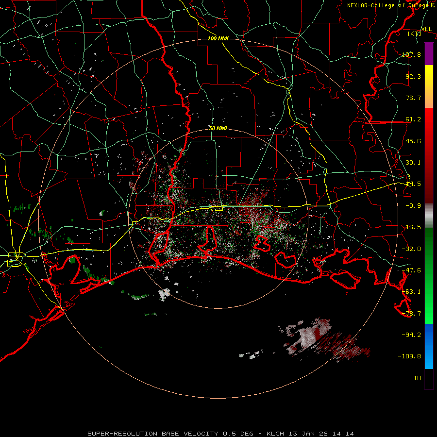437x437 pixels.
Task: Click the Super-Resolution Base Velocity caption text
Action: (x=221, y=434)
